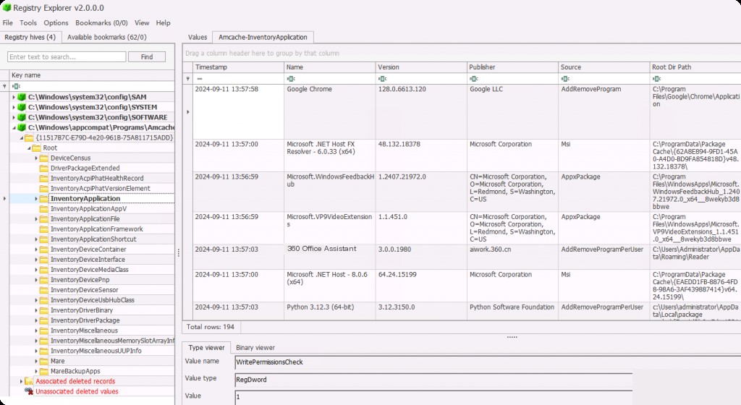Select the Python 3.12.3 (64-bit) cell

tap(329, 312)
